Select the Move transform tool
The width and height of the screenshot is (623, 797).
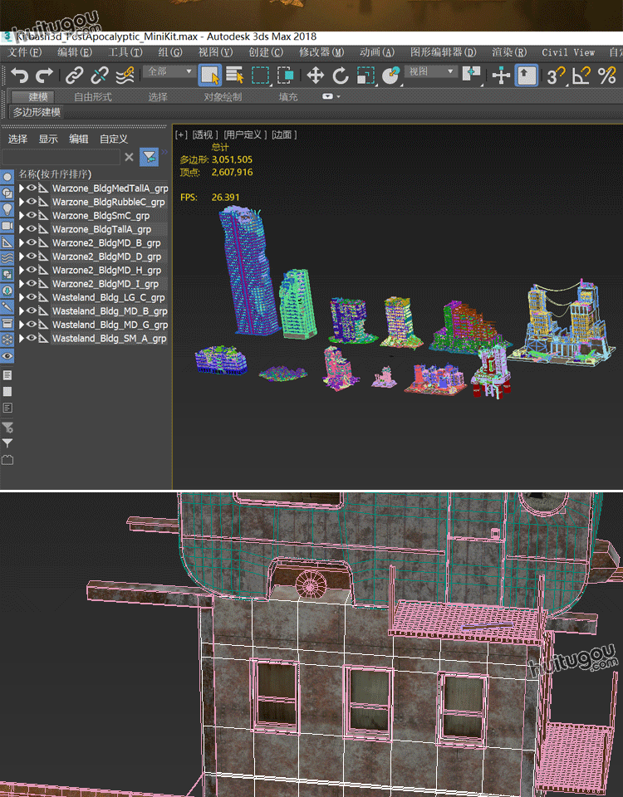point(315,76)
